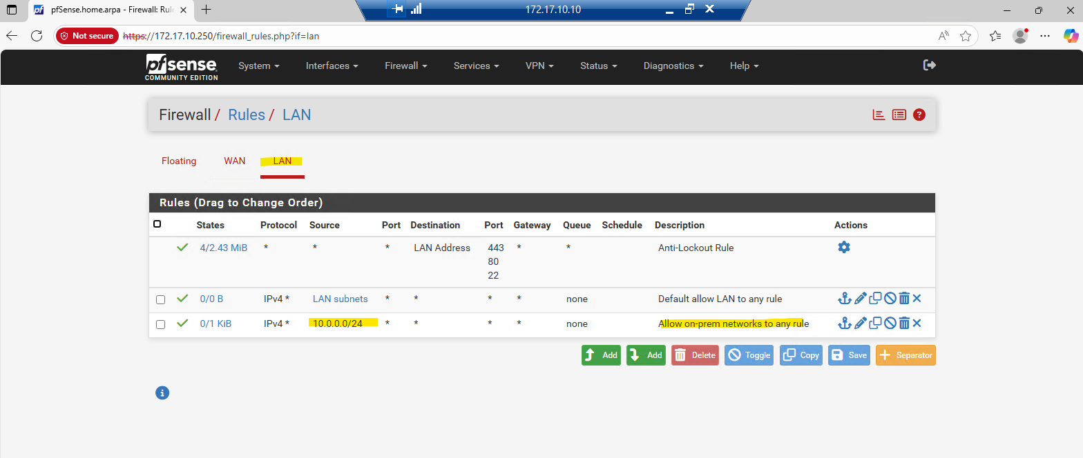
Task: Show info with blue information icon
Action: [162, 393]
